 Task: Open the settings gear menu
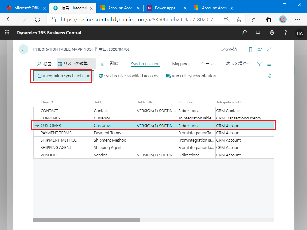(272, 32)
